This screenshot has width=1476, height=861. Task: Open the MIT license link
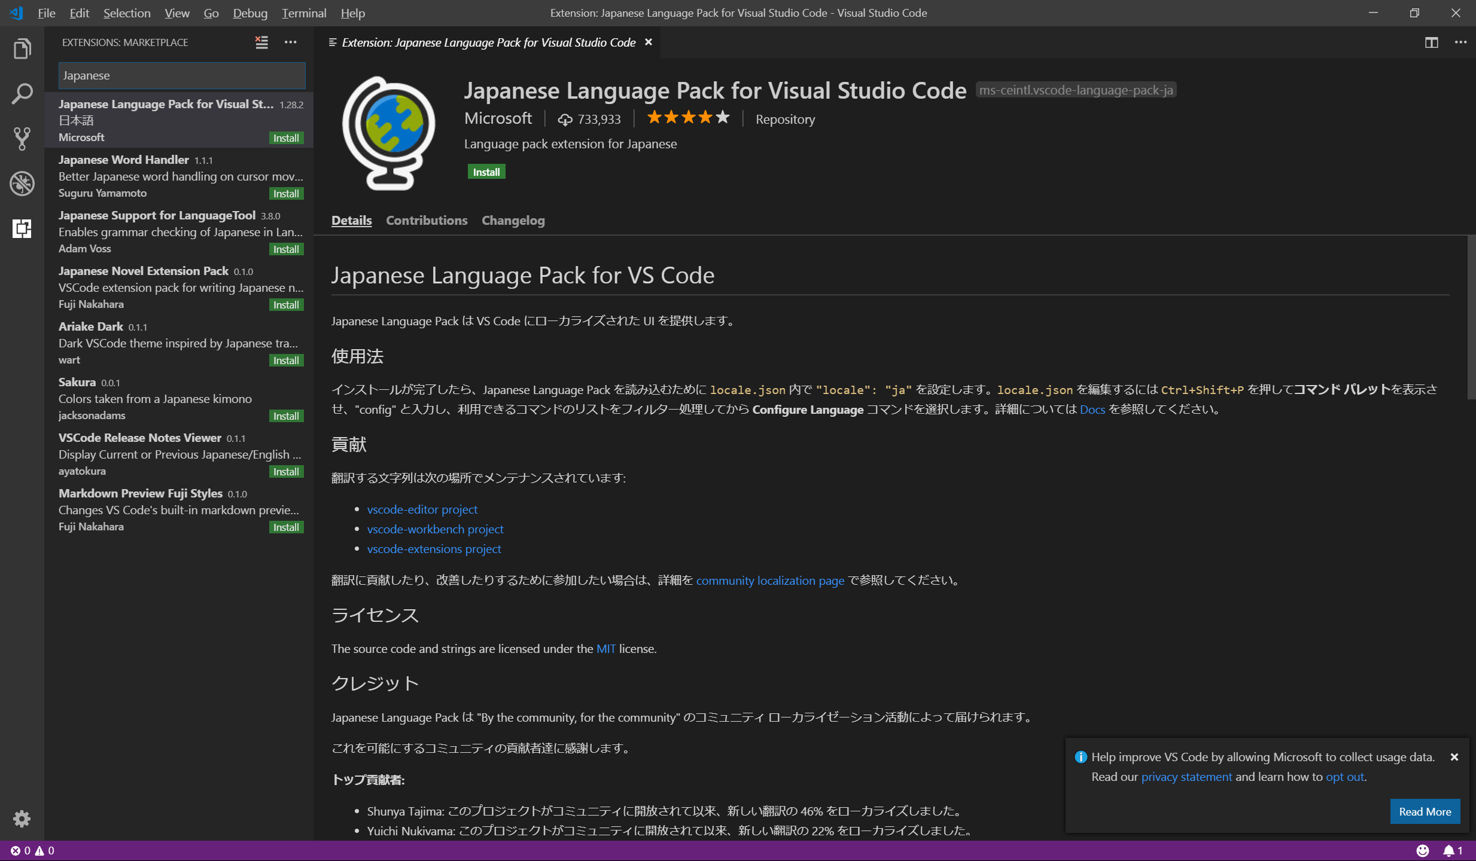click(605, 649)
